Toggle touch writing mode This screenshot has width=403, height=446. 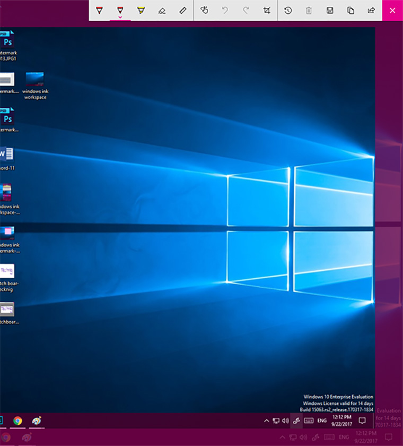coord(204,11)
